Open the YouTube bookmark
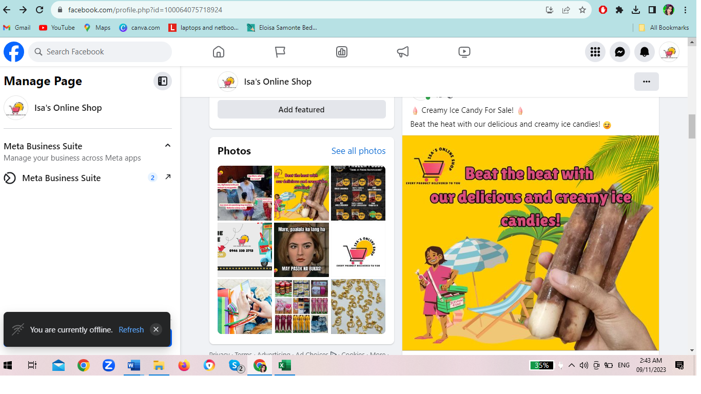This screenshot has width=701, height=394. pos(57,28)
